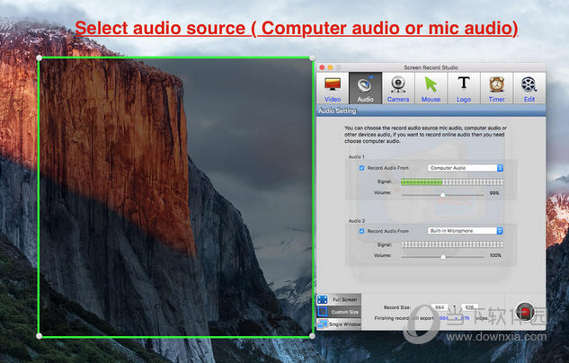Click the Audio 1 signal level meter
This screenshot has height=363, width=569.
point(452,181)
